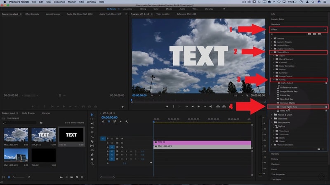Toggle Linked Selection in timeline header
Screen dimensions: 330x185
[x=115, y=121]
